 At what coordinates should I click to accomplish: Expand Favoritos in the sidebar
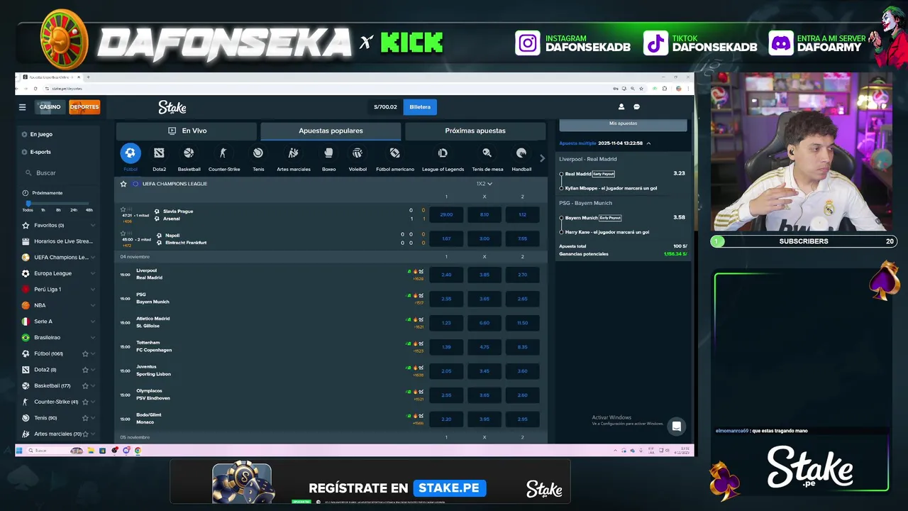pos(93,225)
